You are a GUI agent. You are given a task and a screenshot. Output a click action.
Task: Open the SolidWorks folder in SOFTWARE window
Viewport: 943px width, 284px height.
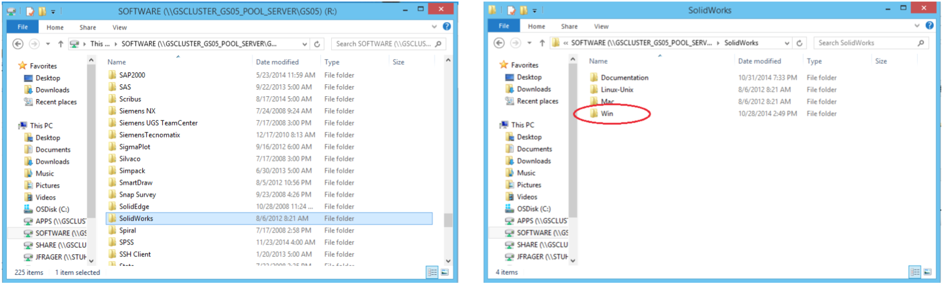click(269, 218)
